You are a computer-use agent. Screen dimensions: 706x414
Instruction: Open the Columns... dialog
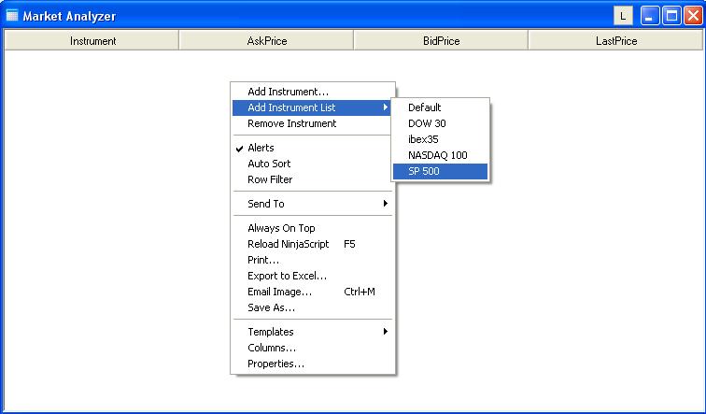point(272,348)
